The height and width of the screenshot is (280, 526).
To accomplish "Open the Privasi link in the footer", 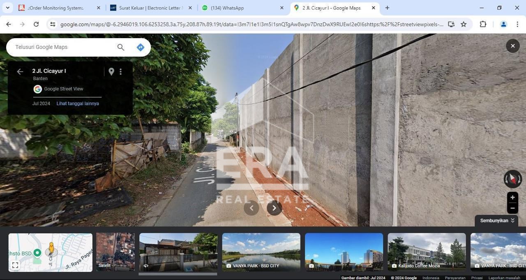I will 477,278.
